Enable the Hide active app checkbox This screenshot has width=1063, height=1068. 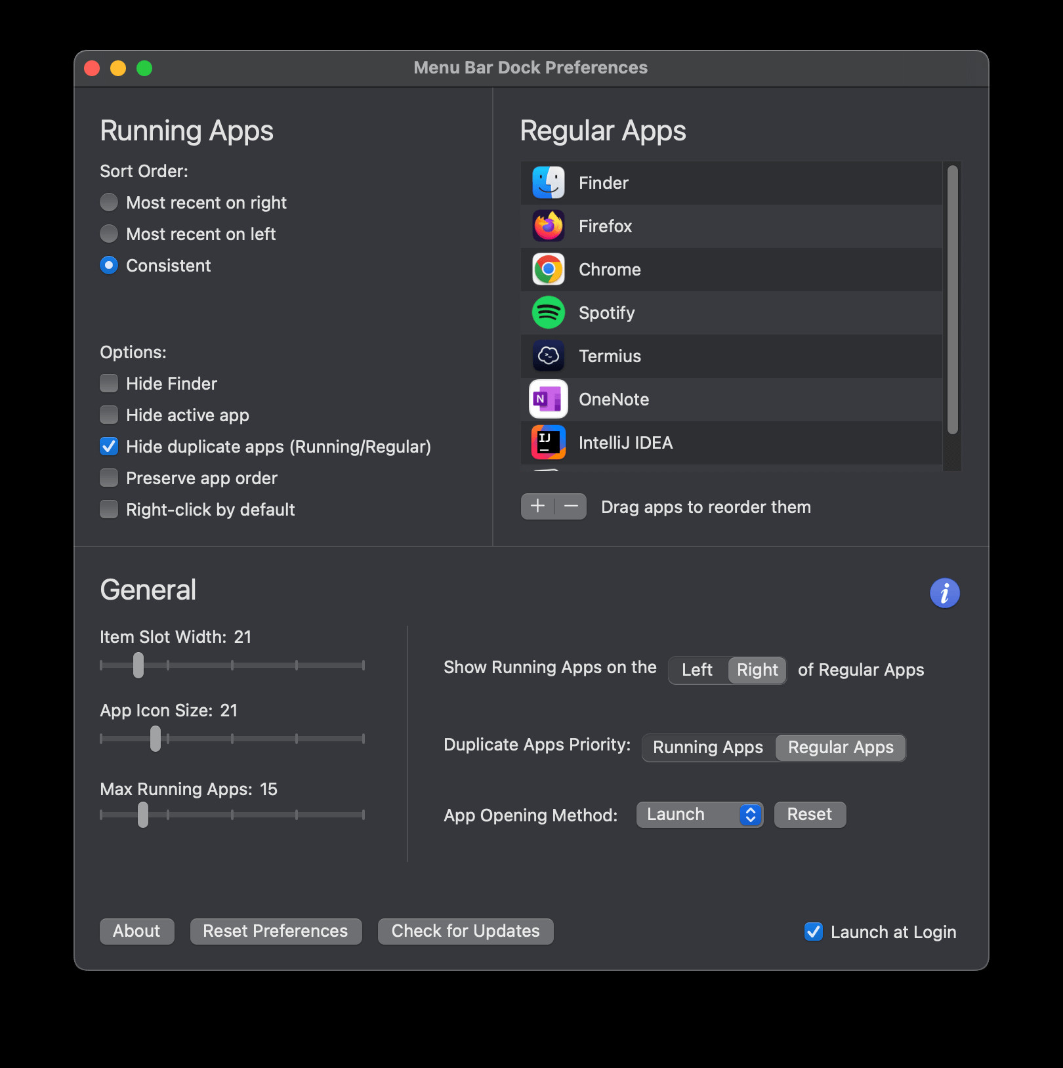(x=109, y=415)
